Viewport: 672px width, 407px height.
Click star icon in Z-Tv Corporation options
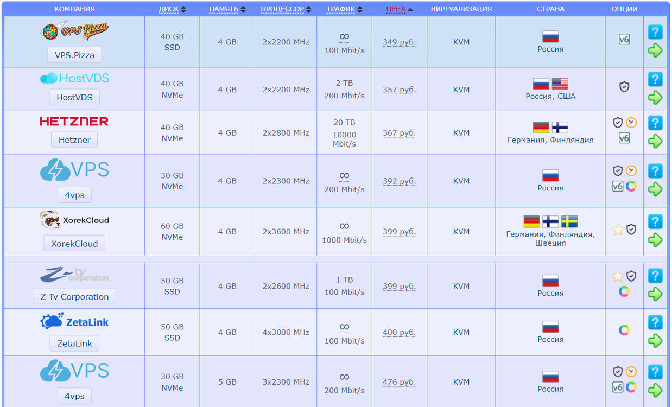pos(618,276)
